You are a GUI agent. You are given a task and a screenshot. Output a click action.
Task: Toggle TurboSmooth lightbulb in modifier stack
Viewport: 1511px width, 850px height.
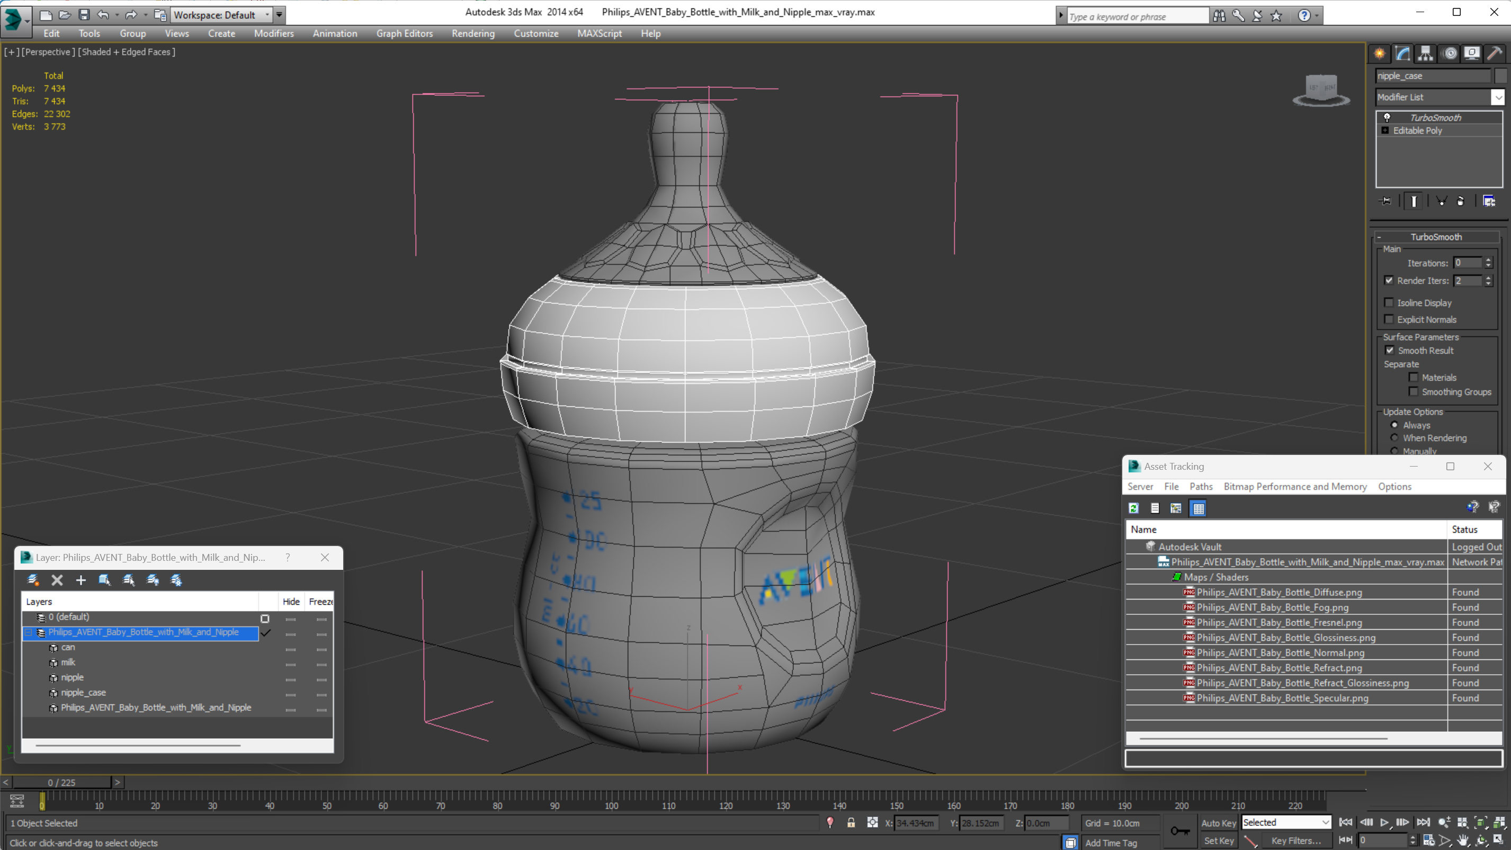pyautogui.click(x=1387, y=118)
